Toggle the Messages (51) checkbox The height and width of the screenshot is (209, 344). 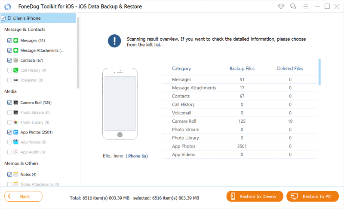9,41
